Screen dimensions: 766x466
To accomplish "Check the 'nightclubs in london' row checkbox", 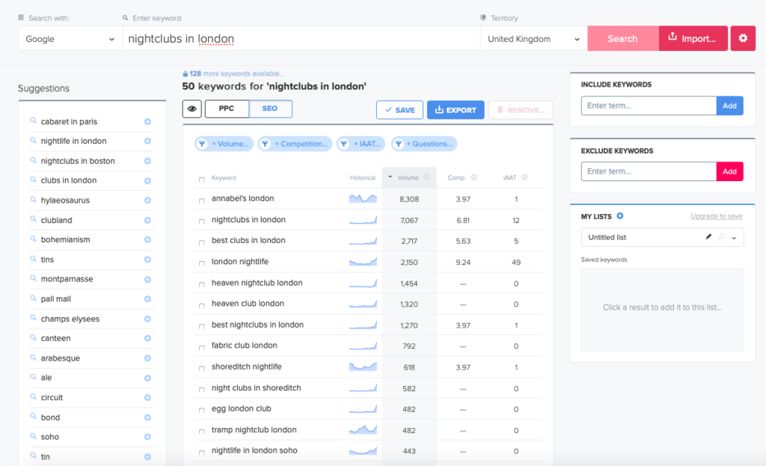I will pyautogui.click(x=202, y=221).
